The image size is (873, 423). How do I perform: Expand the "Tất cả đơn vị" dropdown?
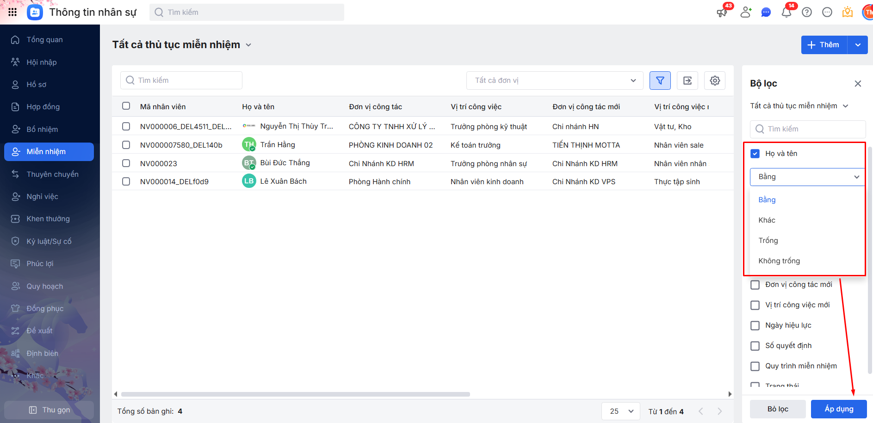pyautogui.click(x=554, y=81)
